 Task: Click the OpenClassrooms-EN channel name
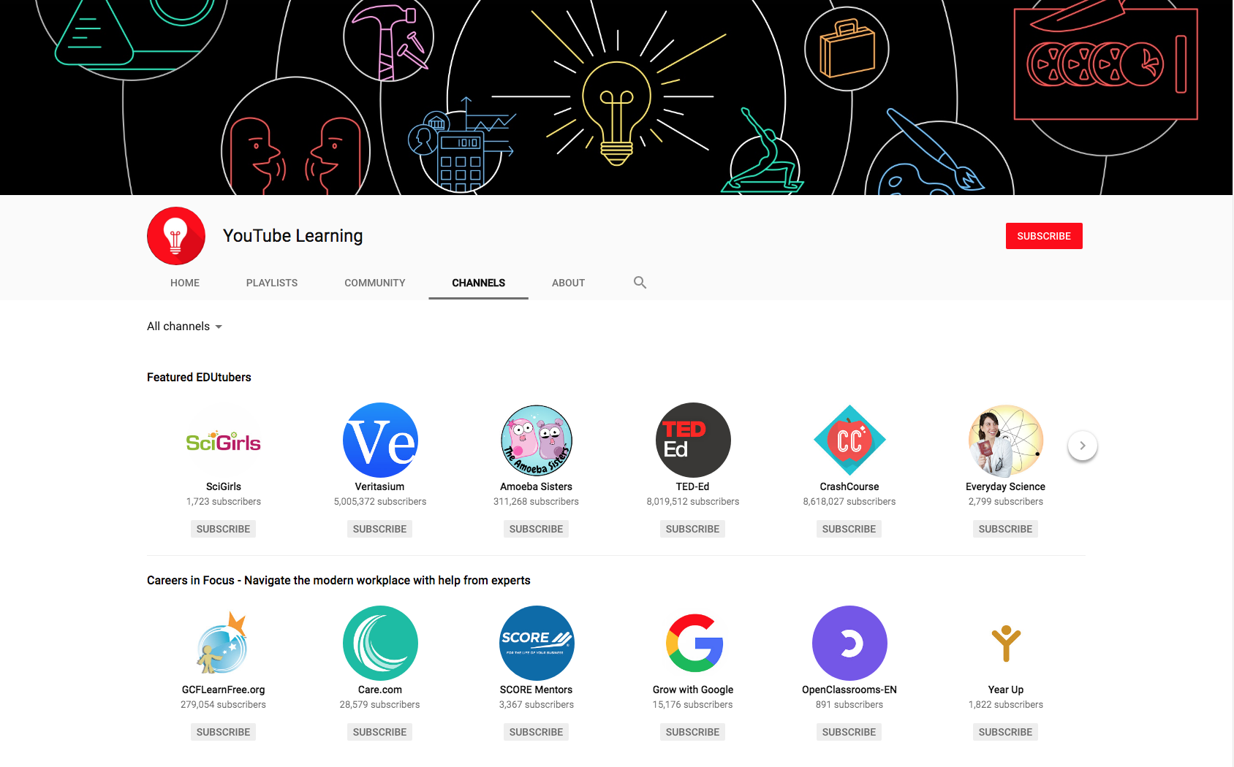point(849,690)
